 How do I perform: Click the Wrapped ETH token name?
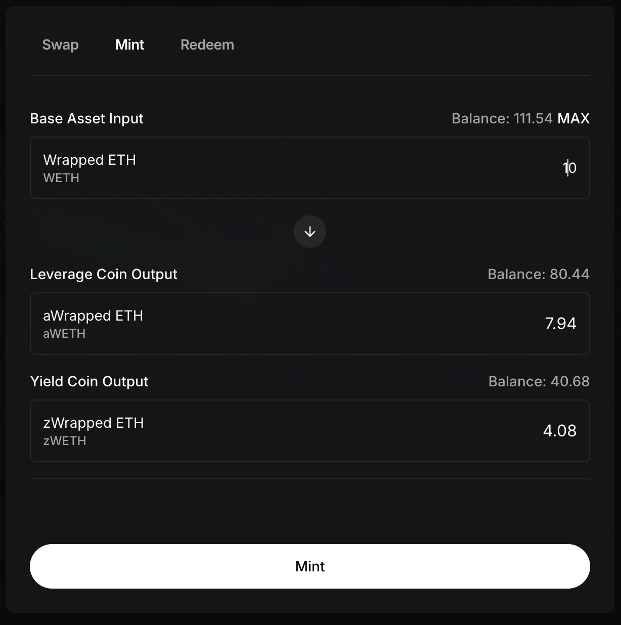(90, 160)
